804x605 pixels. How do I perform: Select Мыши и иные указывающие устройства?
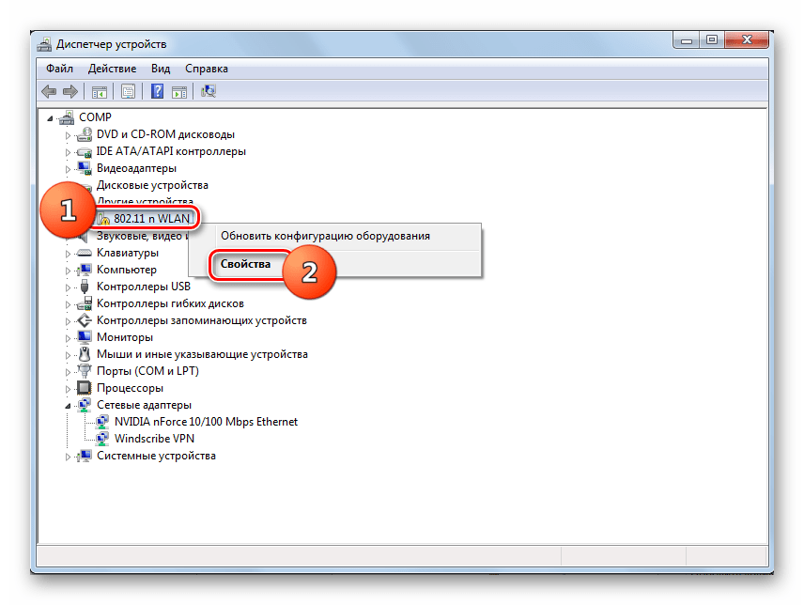[x=202, y=354]
